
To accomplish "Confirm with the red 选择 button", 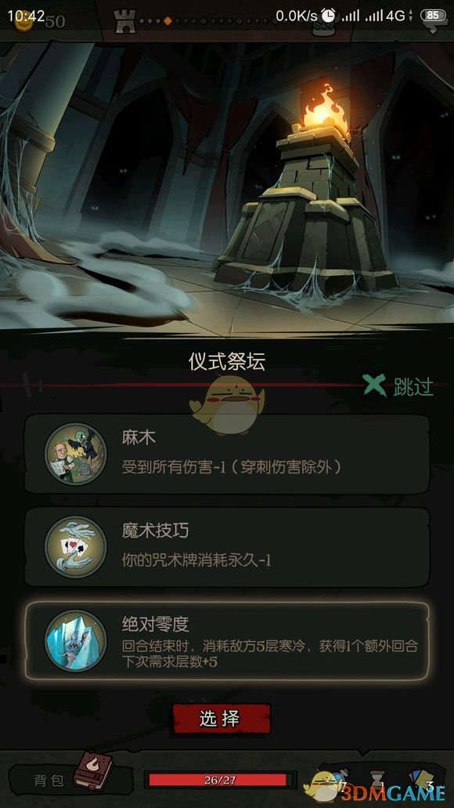I will 222,719.
